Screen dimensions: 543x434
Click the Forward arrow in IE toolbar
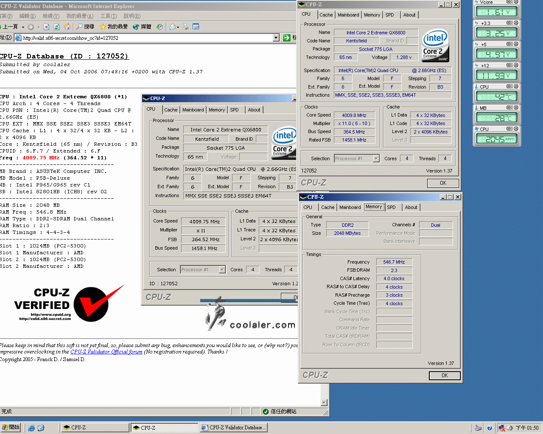(x=31, y=27)
